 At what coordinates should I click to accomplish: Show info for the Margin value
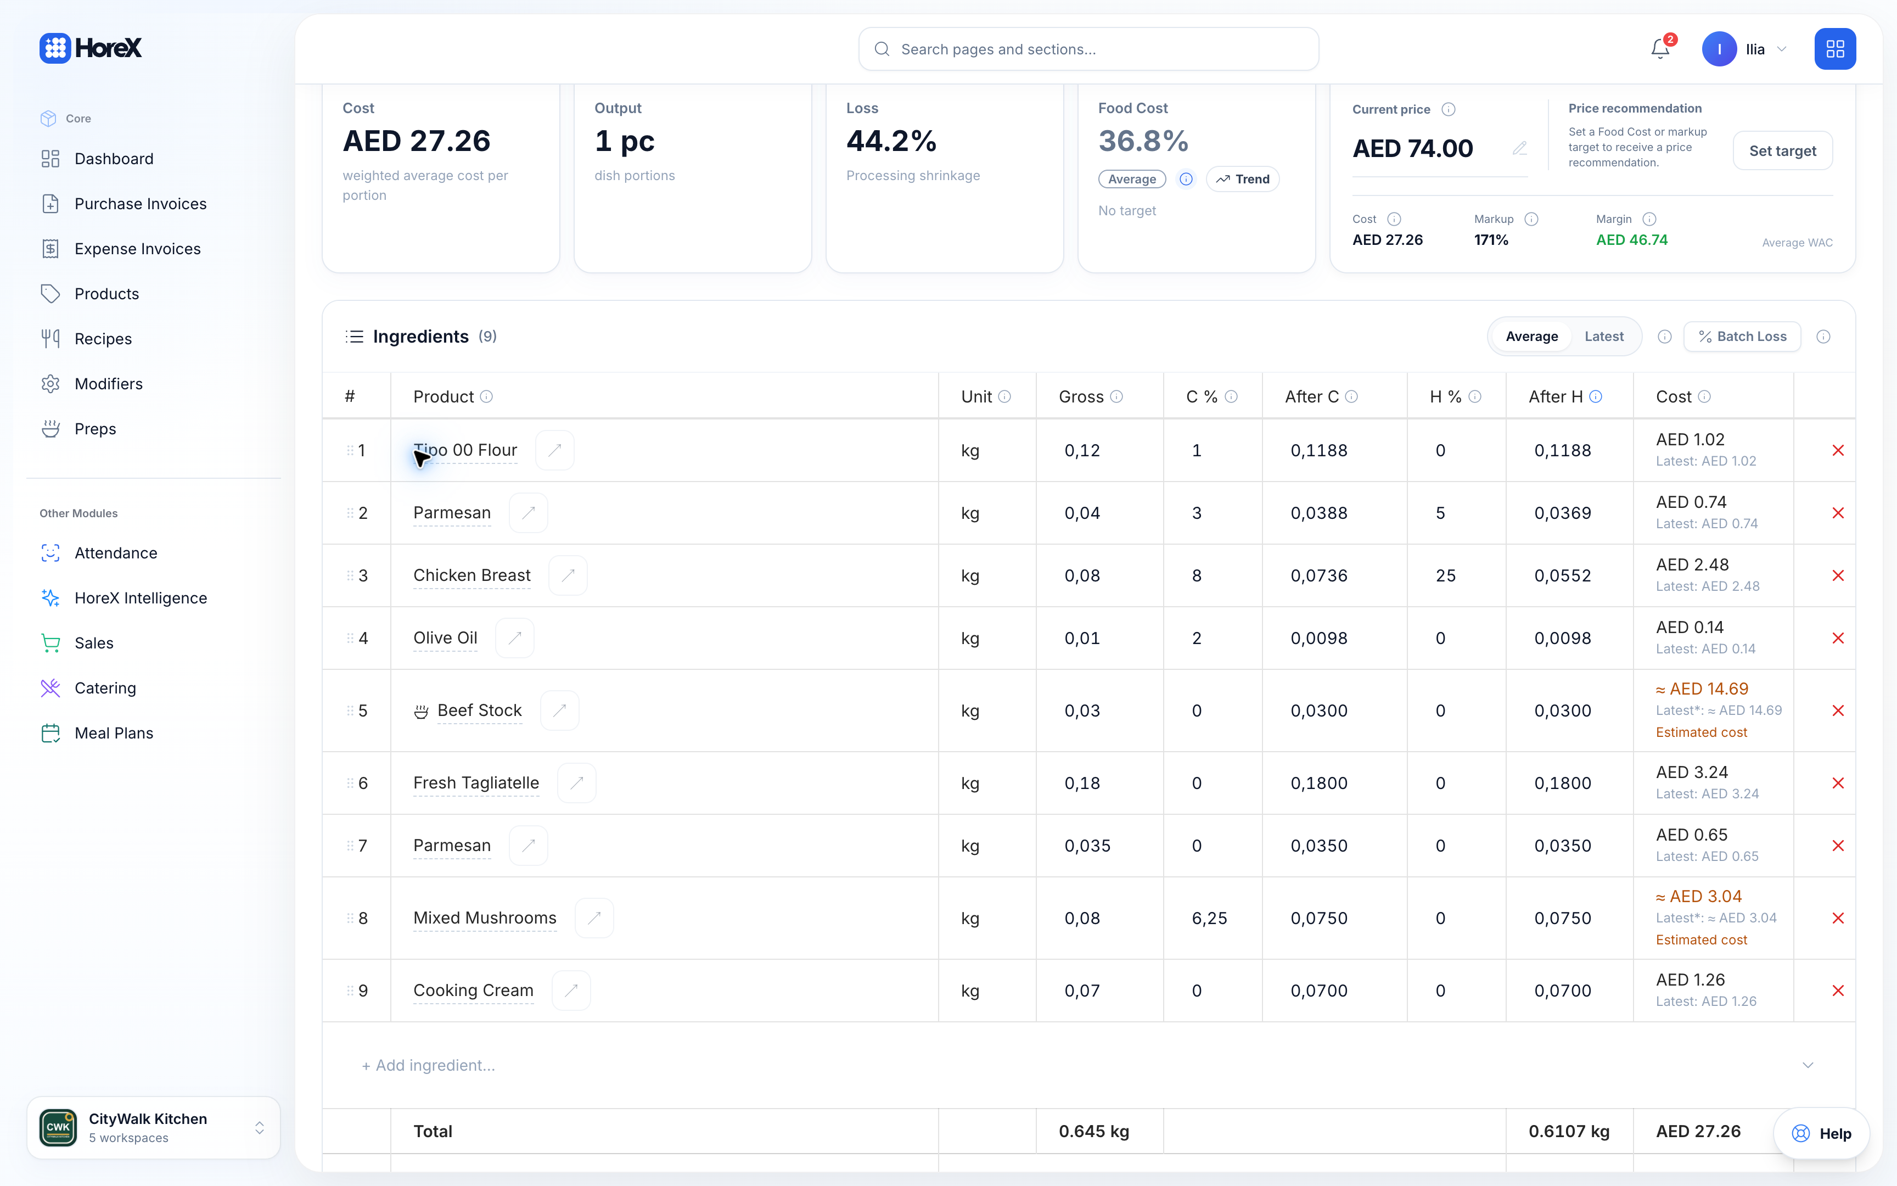1649,220
